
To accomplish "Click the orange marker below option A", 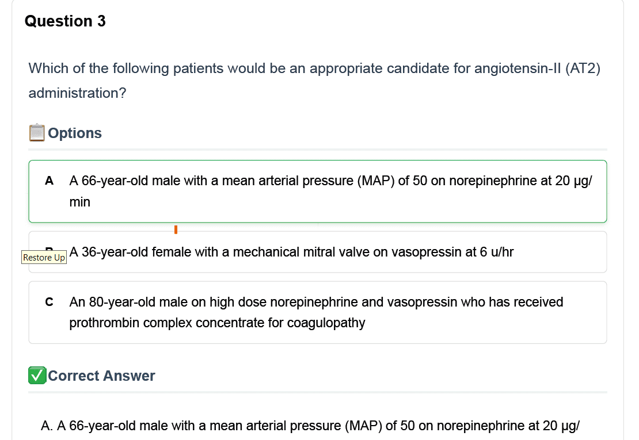I will pos(176,229).
